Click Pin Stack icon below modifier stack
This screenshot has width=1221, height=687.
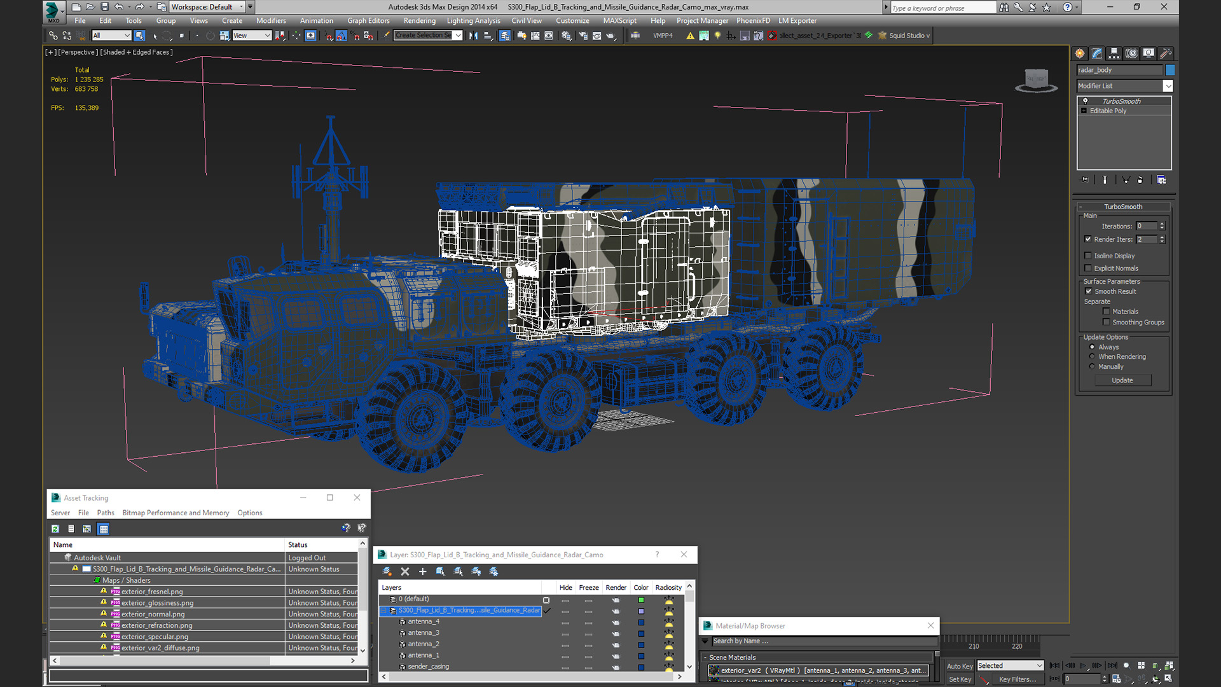(x=1084, y=180)
